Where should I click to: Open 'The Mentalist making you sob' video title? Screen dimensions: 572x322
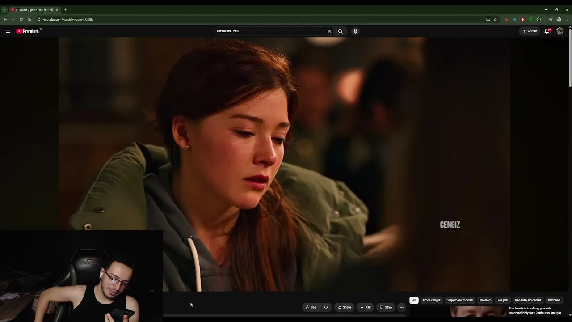tap(535, 310)
